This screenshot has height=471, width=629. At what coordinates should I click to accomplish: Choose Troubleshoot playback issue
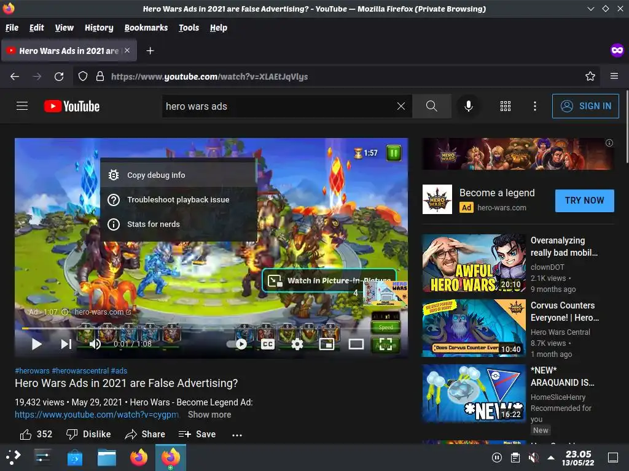tap(179, 199)
